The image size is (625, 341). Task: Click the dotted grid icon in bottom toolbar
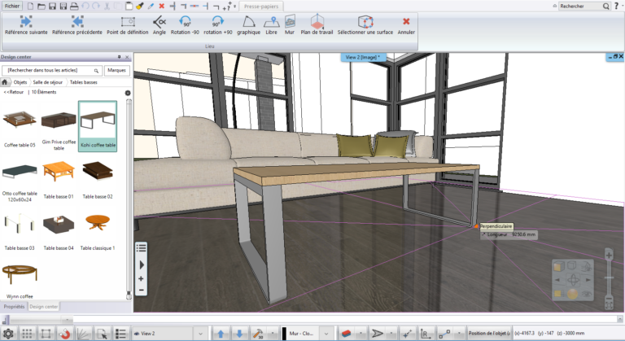27,334
